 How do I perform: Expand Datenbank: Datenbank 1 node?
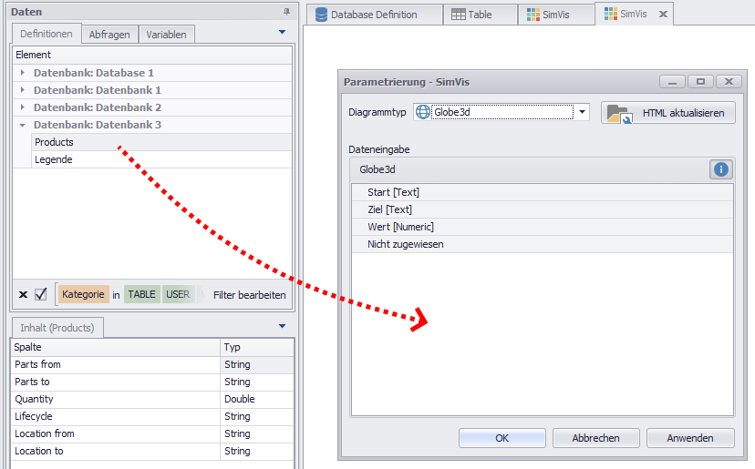[x=22, y=90]
